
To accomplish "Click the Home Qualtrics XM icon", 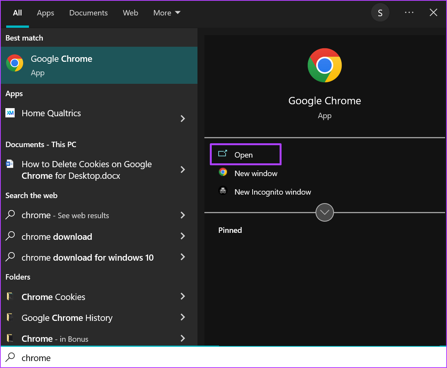I will pyautogui.click(x=10, y=113).
